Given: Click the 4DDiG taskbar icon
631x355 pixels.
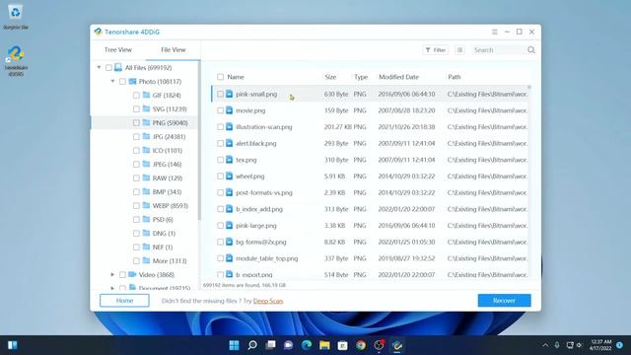Looking at the screenshot, I should (x=397, y=345).
